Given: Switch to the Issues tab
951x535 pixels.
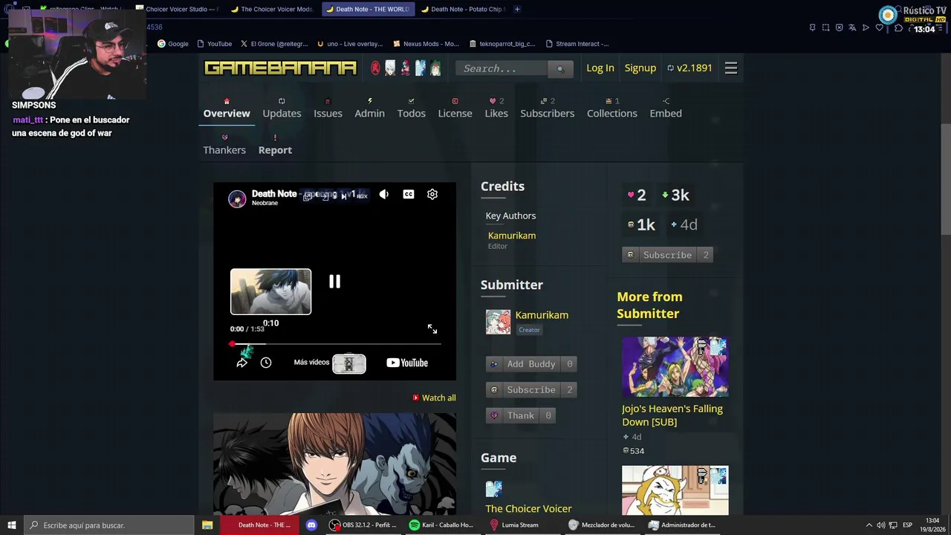Looking at the screenshot, I should click(328, 107).
